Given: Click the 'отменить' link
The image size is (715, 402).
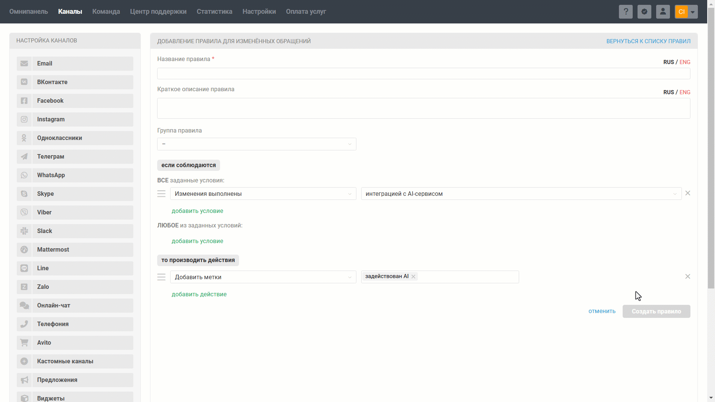Looking at the screenshot, I should pos(602,311).
